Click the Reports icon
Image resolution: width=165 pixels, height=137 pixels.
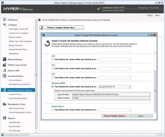(x=4, y=118)
